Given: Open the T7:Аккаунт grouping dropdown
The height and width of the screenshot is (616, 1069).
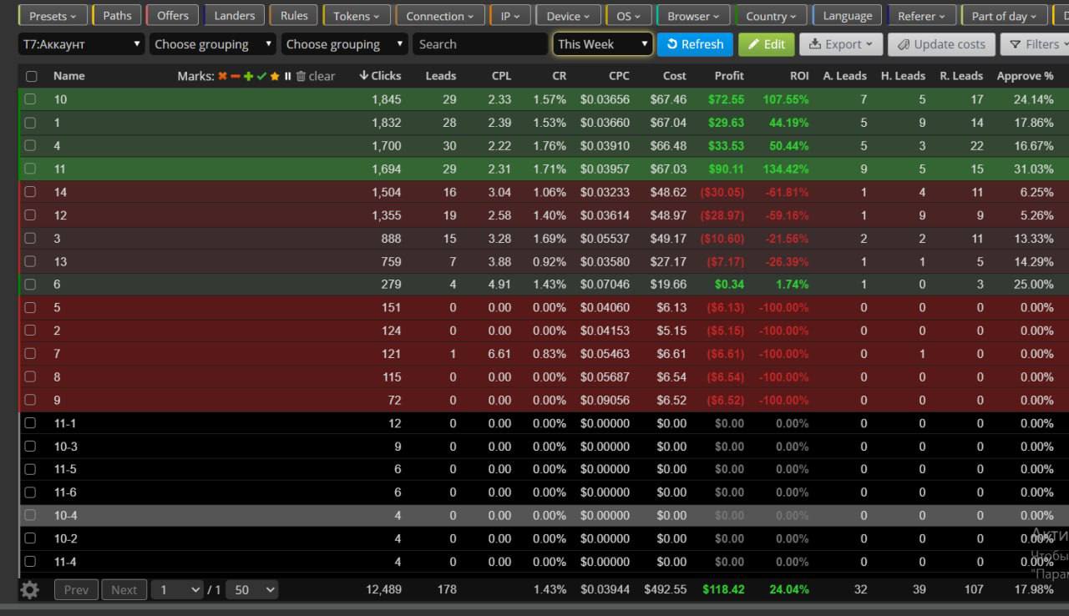Looking at the screenshot, I should (81, 44).
